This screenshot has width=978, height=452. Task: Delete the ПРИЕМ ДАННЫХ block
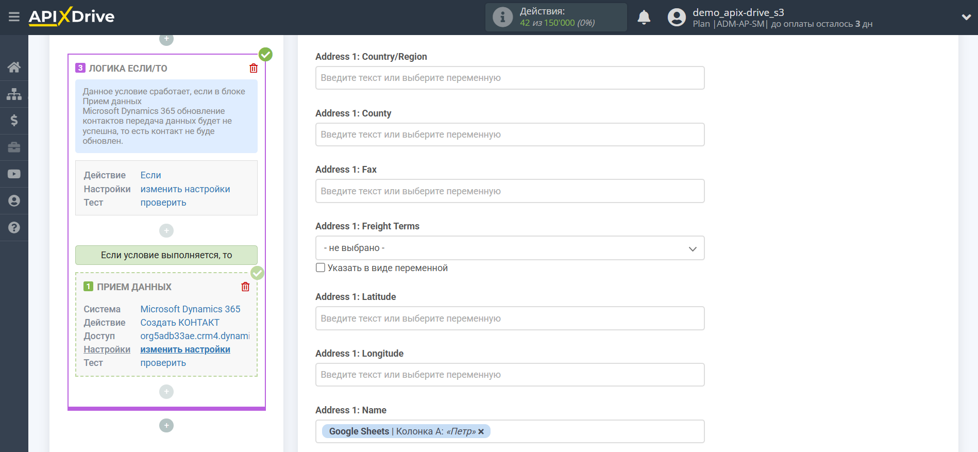click(245, 287)
